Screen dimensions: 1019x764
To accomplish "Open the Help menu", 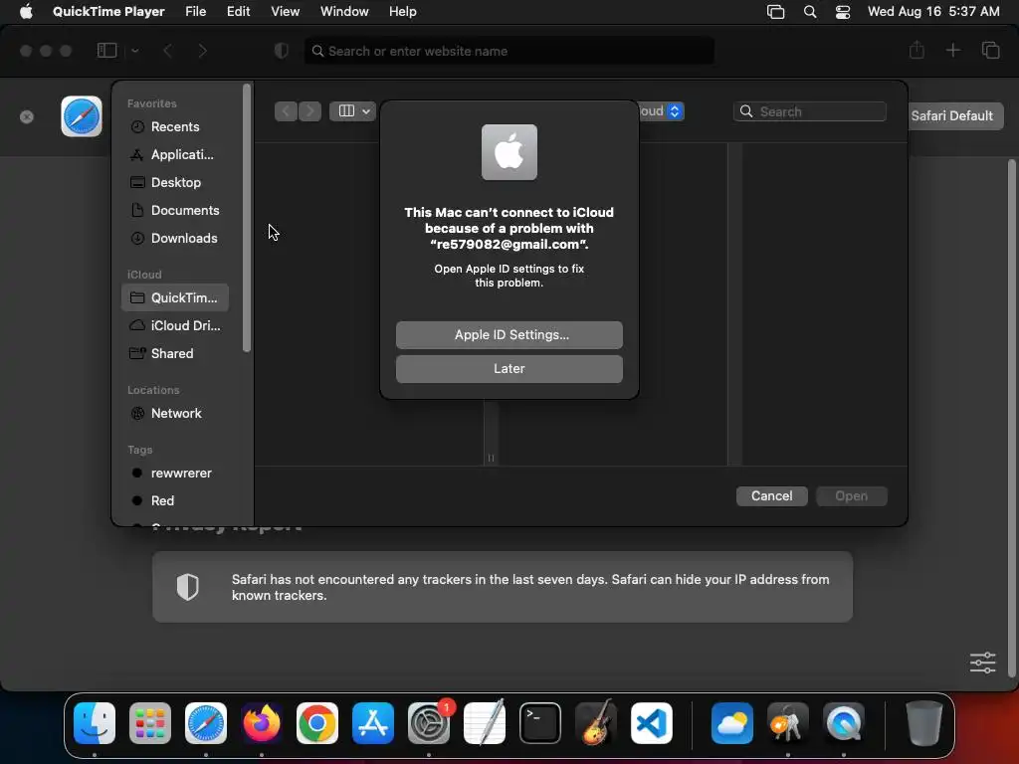I will [403, 11].
